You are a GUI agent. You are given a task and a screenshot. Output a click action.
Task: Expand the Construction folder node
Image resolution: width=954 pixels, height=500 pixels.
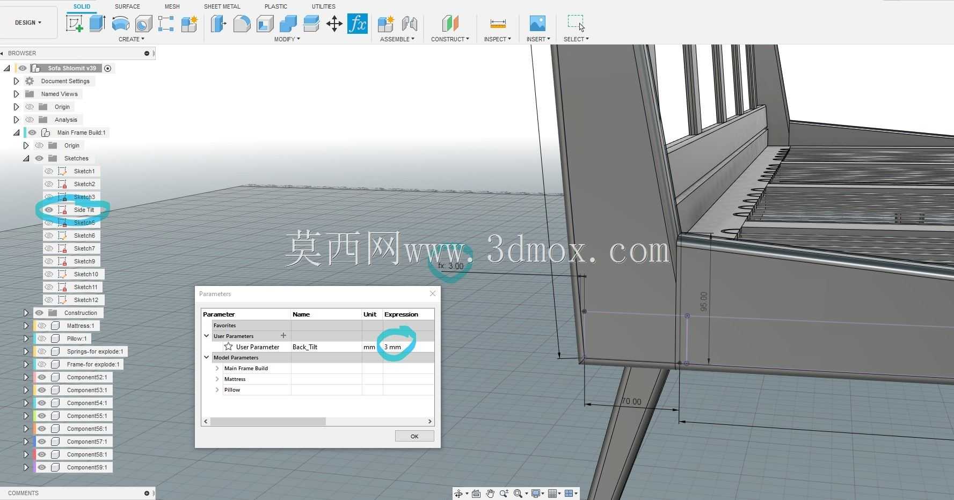26,313
